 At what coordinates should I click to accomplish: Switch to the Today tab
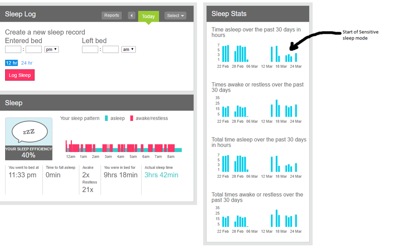(x=148, y=17)
